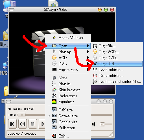The width and height of the screenshot is (144, 140).
Task: Click the gray disc icon beside DVD
Action: (x=54, y=63)
